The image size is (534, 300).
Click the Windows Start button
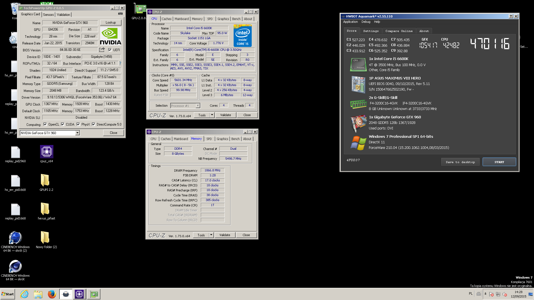(8, 294)
